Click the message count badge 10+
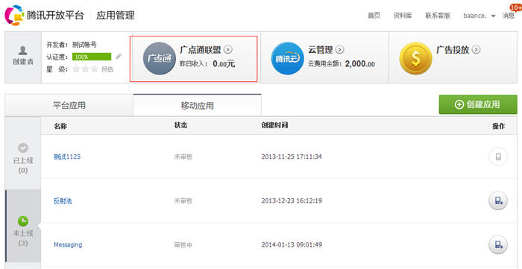522x269 pixels. click(515, 7)
